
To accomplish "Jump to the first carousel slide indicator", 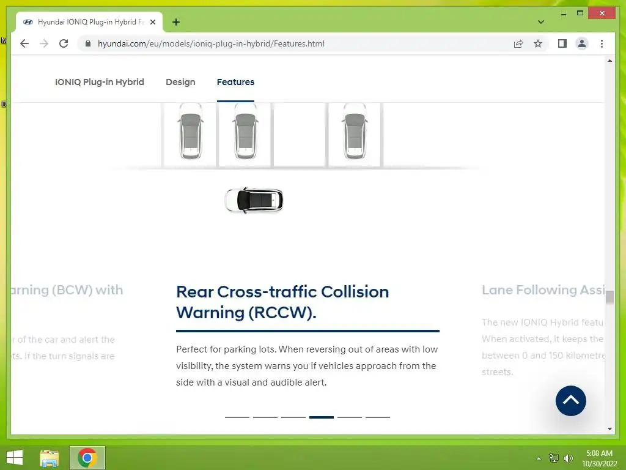I will (237, 417).
